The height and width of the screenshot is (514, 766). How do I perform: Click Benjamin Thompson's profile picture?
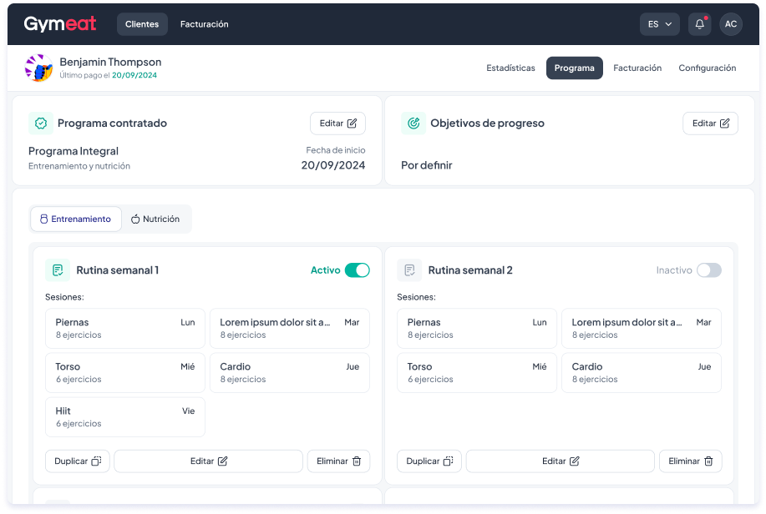tap(39, 68)
